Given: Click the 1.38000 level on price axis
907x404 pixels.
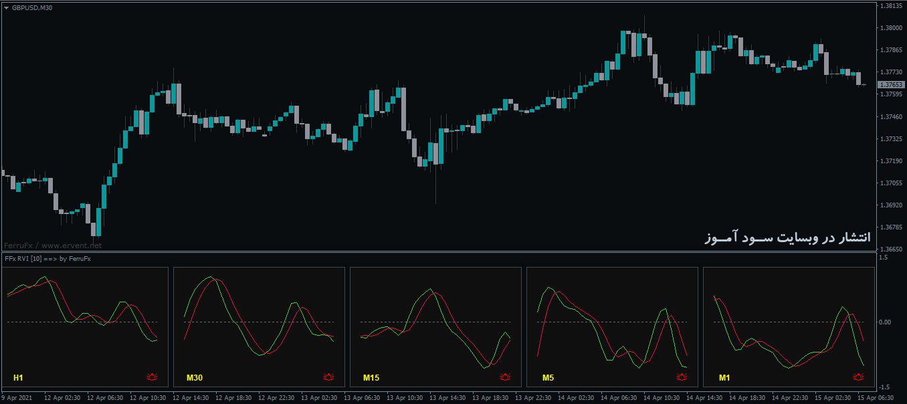Looking at the screenshot, I should click(890, 28).
